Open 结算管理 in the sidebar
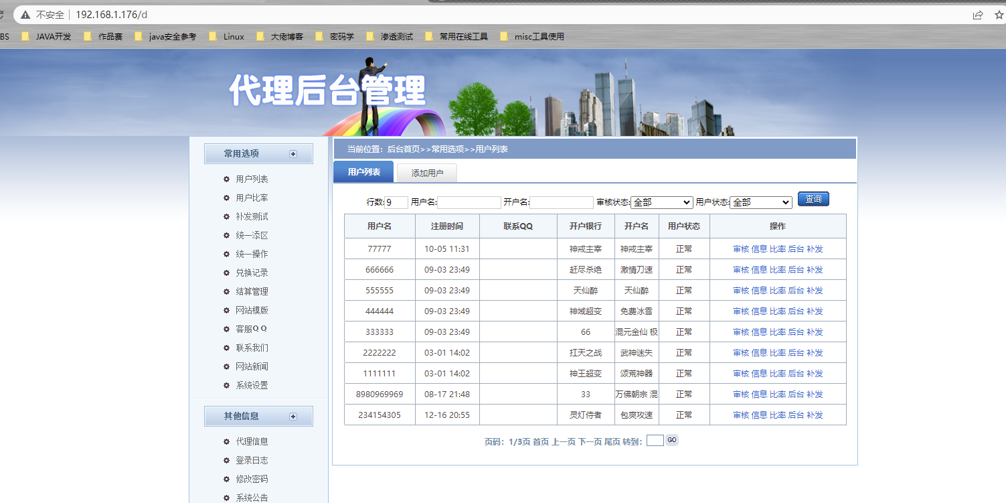The width and height of the screenshot is (1006, 503). pyautogui.click(x=252, y=292)
